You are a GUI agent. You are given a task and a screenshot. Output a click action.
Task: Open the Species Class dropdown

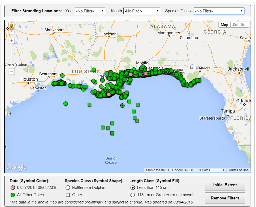pos(219,11)
